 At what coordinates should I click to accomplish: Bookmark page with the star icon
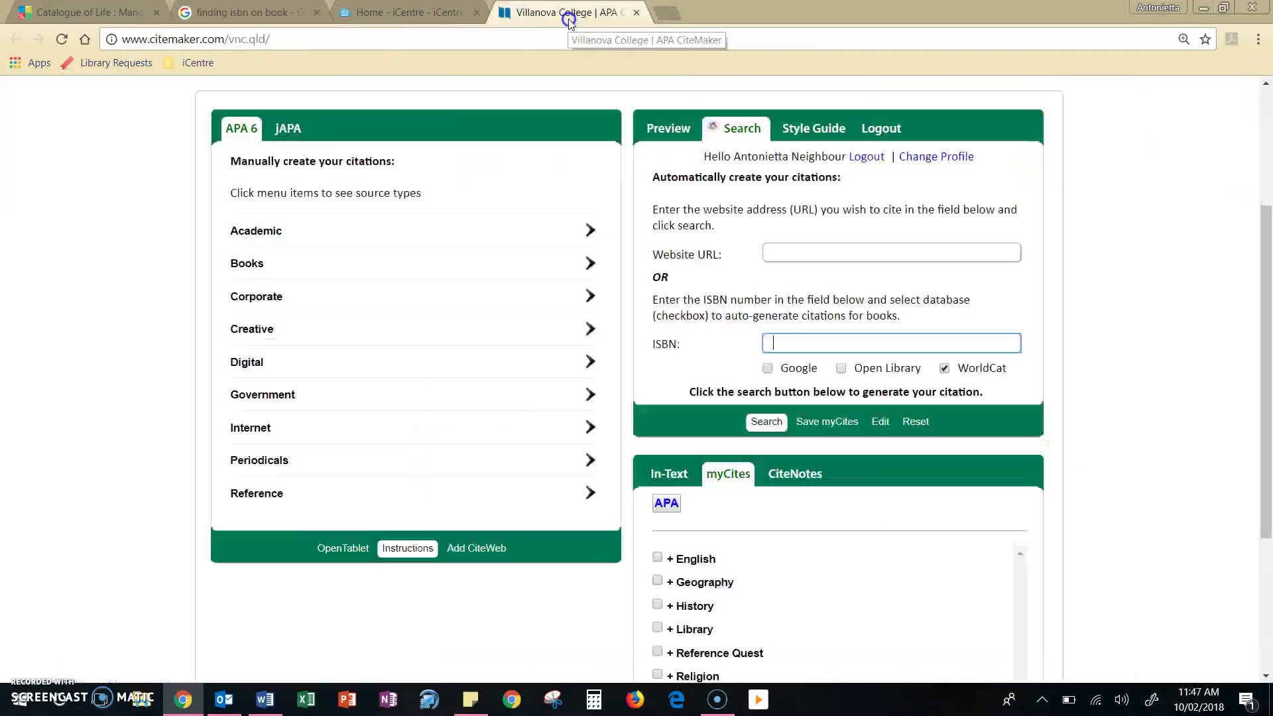pyautogui.click(x=1205, y=39)
